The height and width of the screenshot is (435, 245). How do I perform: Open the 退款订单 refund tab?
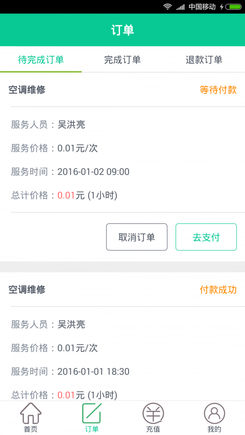pos(204,60)
